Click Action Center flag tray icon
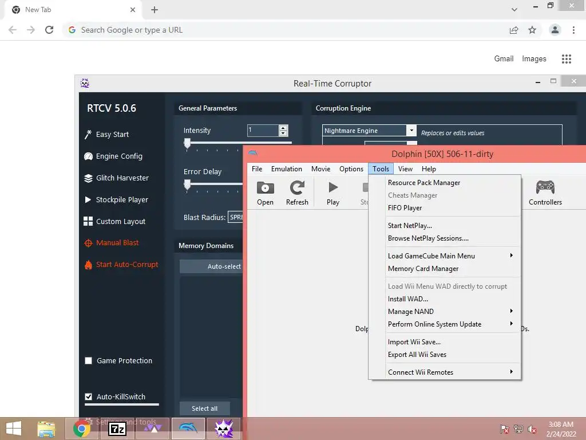The image size is (586, 440). (x=504, y=429)
